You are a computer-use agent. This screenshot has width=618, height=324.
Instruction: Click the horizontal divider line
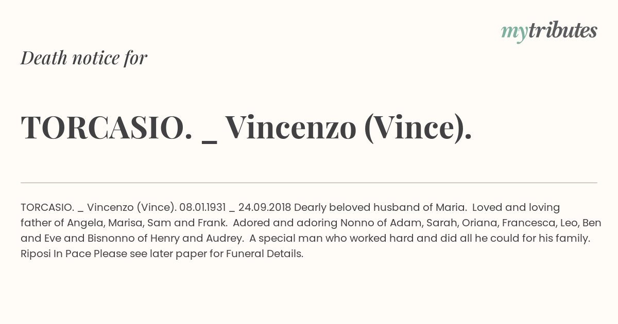[x=309, y=183]
